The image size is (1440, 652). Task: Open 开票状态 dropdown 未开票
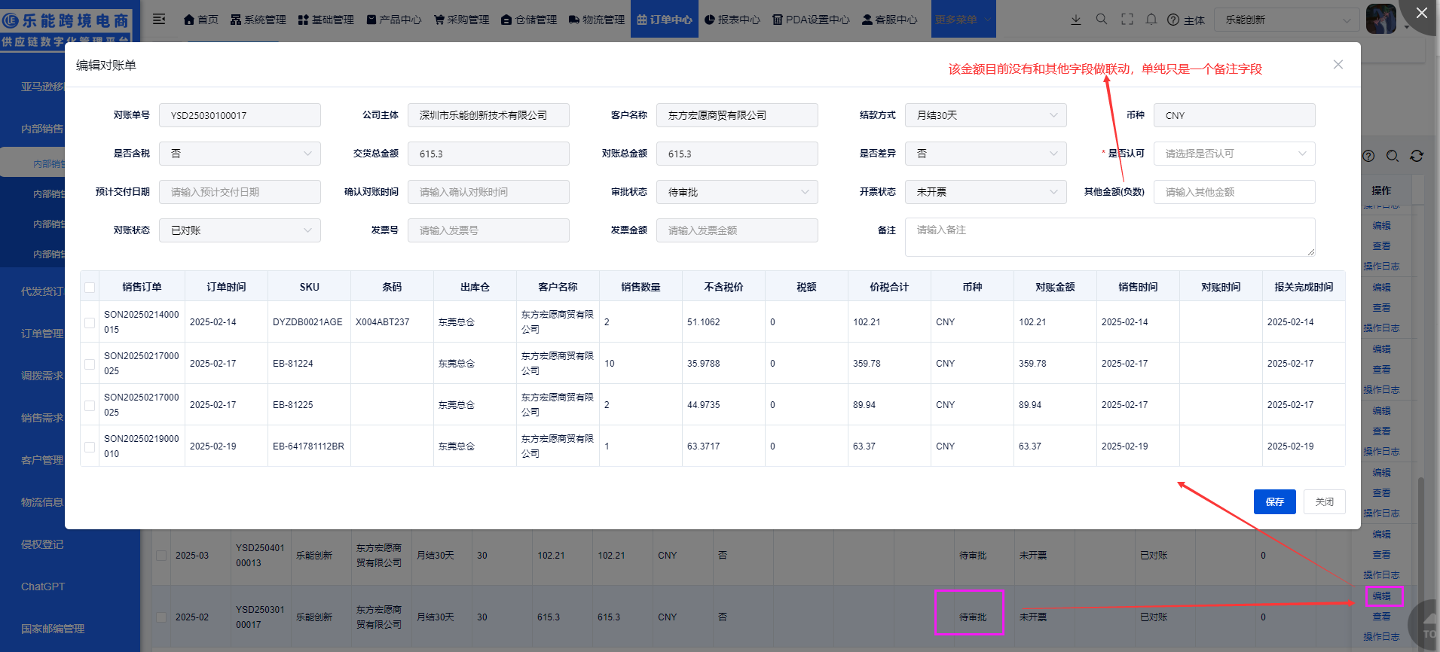986,192
